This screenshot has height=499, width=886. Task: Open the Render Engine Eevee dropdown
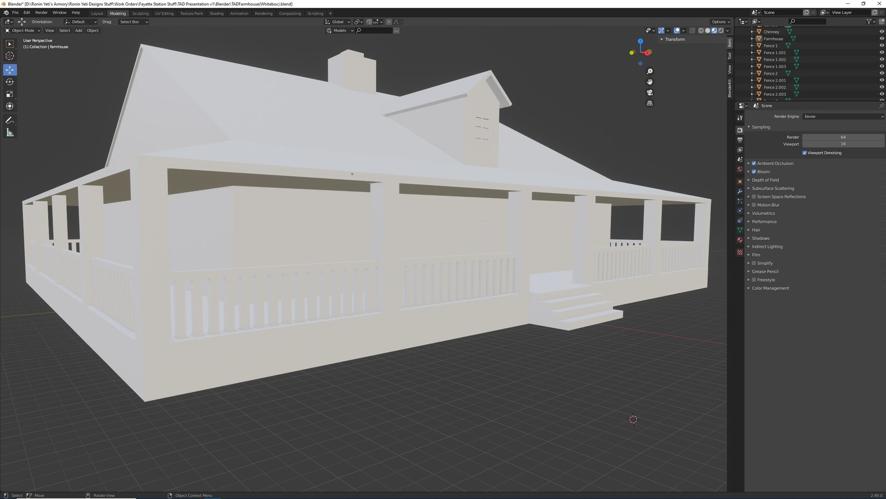click(843, 116)
